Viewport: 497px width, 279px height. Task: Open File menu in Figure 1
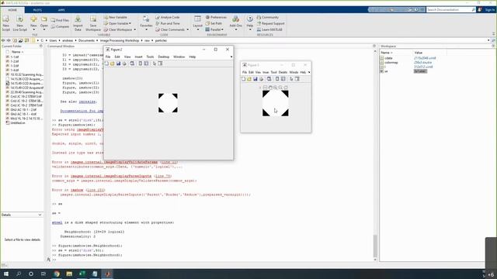coord(245,72)
